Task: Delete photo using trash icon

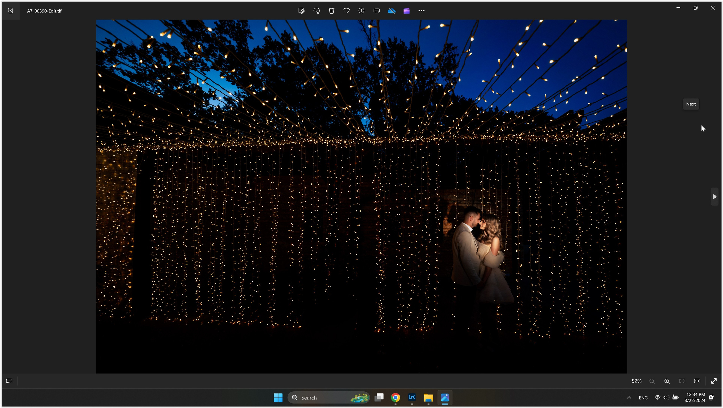Action: click(332, 11)
